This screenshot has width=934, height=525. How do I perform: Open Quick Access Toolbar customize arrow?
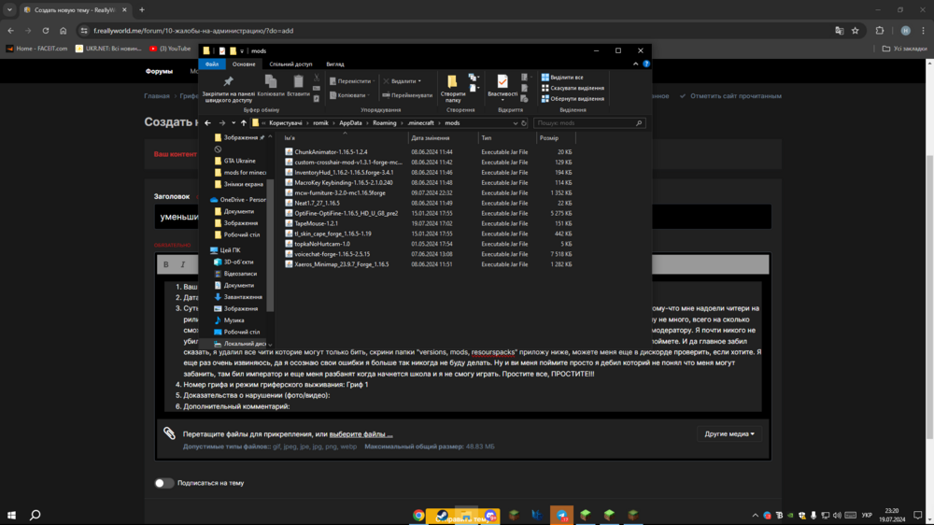click(x=242, y=51)
